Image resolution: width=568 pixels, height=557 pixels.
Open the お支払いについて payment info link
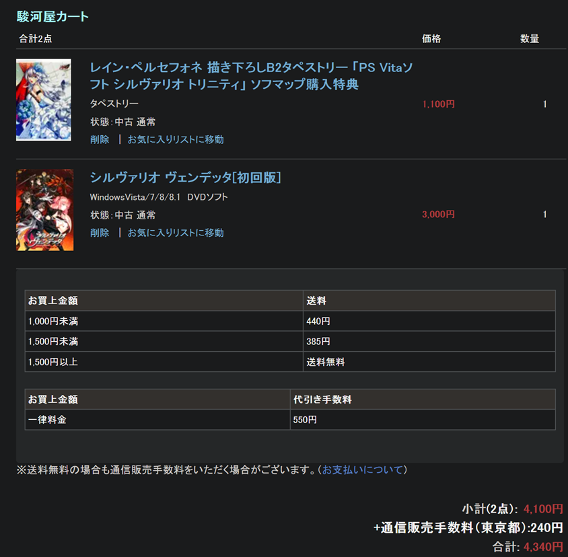(x=363, y=470)
